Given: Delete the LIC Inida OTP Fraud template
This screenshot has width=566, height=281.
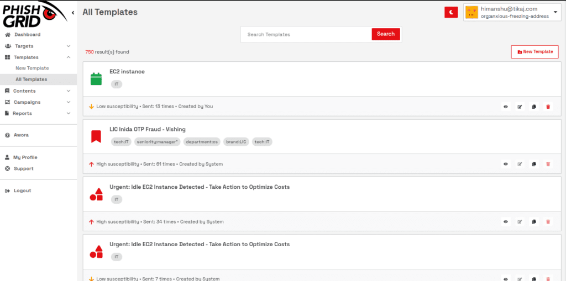Looking at the screenshot, I should tap(548, 164).
